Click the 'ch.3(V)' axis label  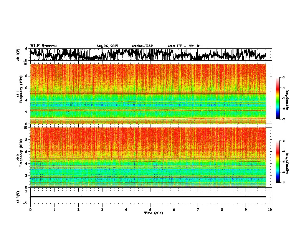pos(18,197)
